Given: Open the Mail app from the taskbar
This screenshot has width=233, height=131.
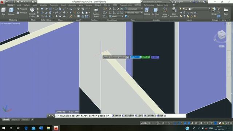Looking at the screenshot, I should tap(33, 128).
